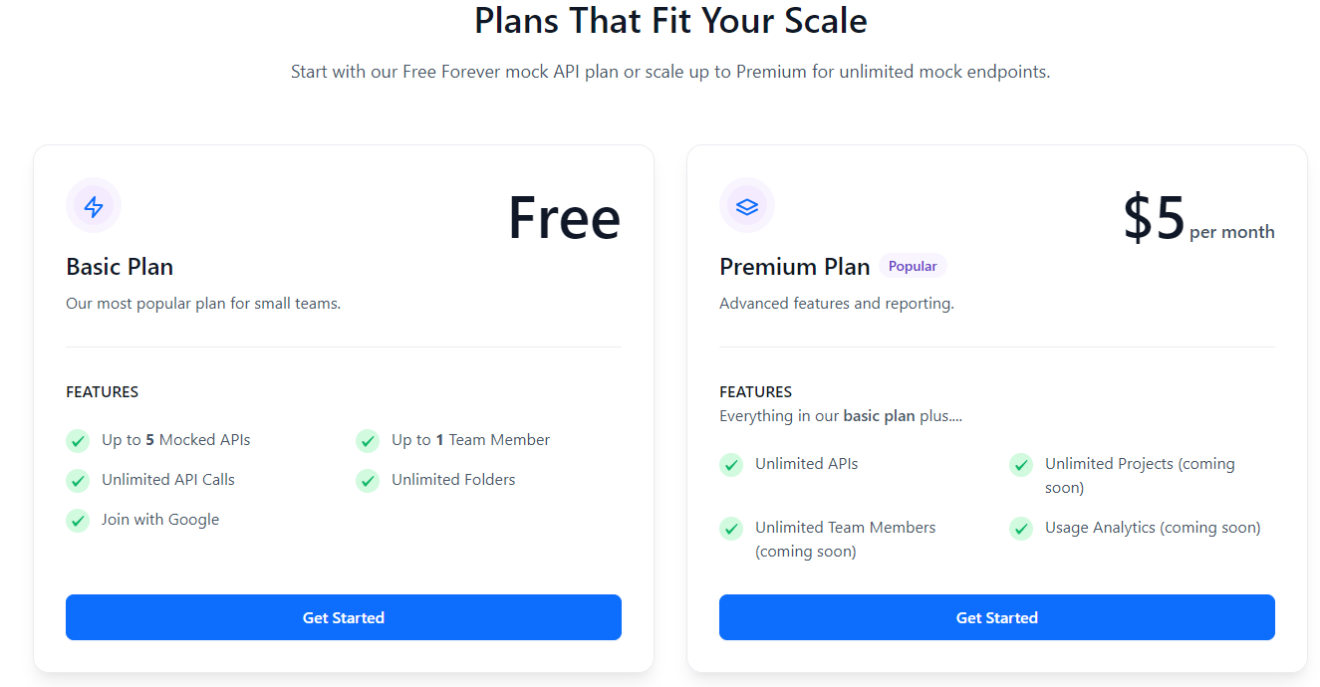Click the Unlimited API Calls feature text
This screenshot has height=687, width=1320.
pyautogui.click(x=168, y=480)
